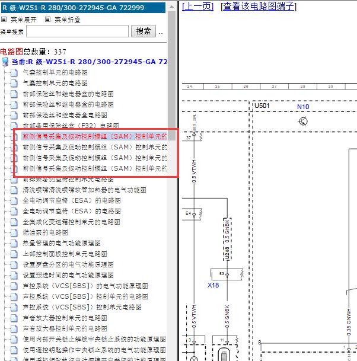Click the root node text 当前:R 级-W251-R 280/300

pos(90,62)
